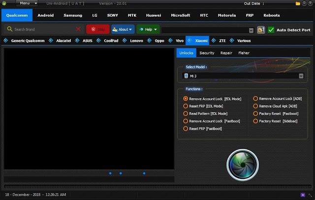Open the Huawei tab

154,15
